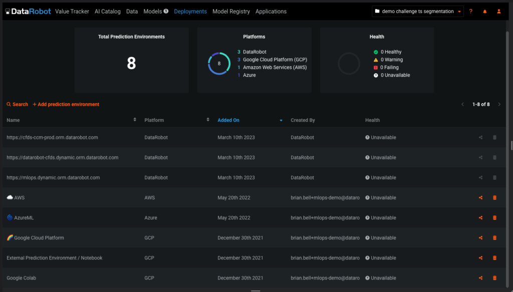Viewport: 513px width, 292px height.
Task: Share the Google Cloud Platform environment
Action: pos(480,238)
